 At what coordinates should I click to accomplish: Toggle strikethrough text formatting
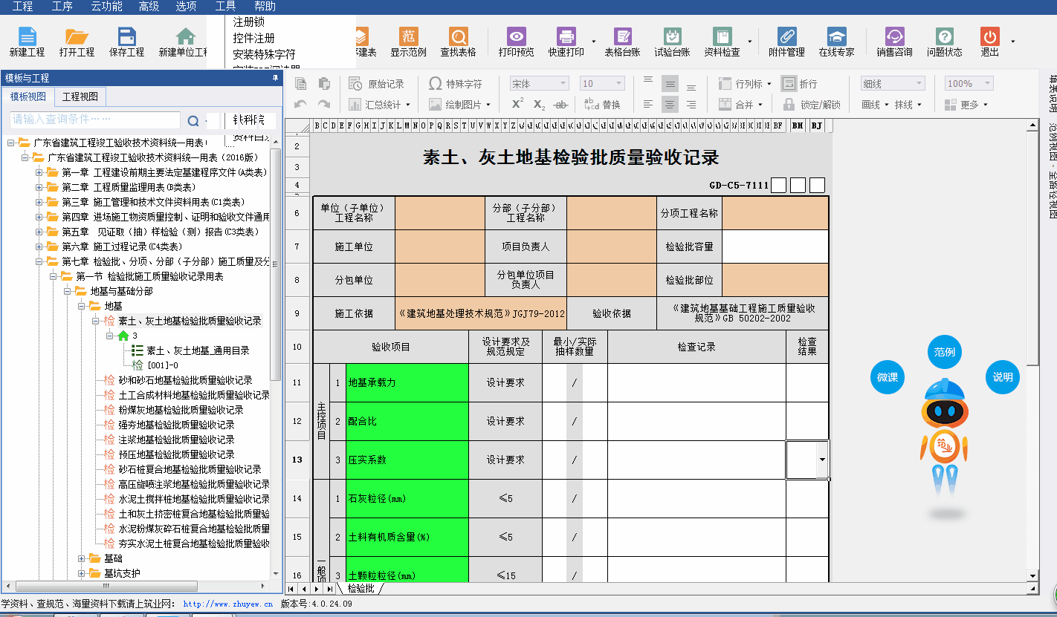click(561, 105)
